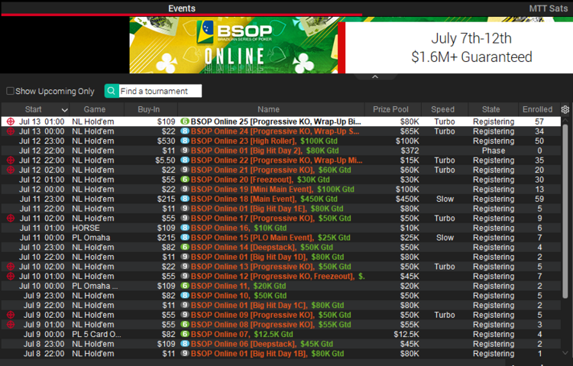
Task: Click the target icon on BSOP Online 17 row
Action: click(x=11, y=219)
